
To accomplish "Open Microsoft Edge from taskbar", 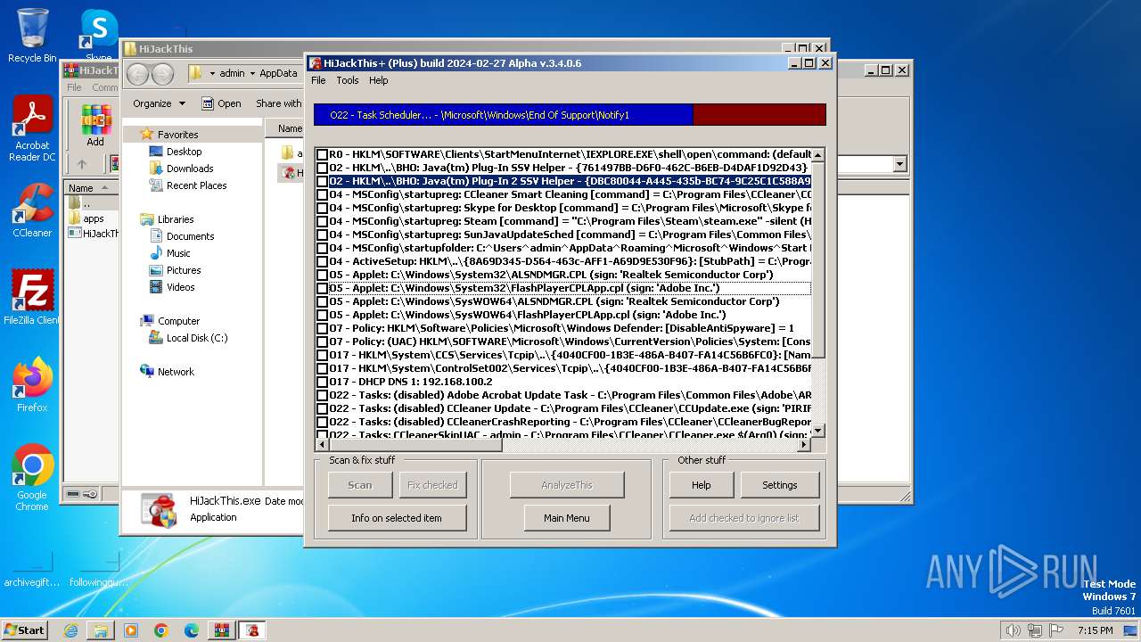I will pos(191,630).
